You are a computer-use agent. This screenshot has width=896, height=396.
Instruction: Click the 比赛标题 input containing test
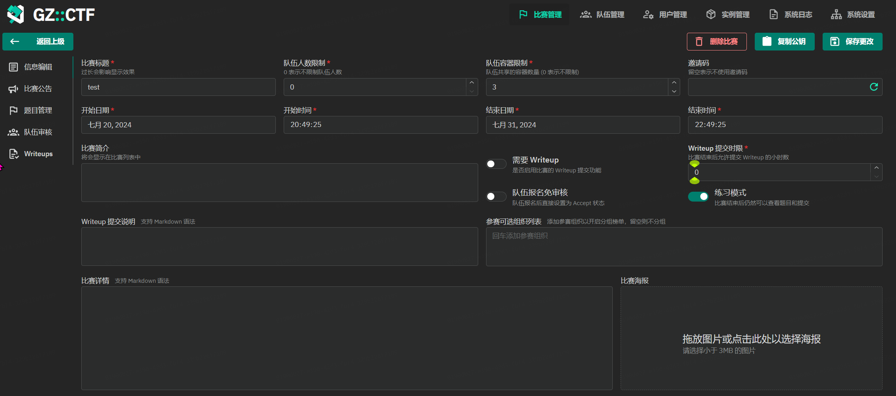pos(178,87)
